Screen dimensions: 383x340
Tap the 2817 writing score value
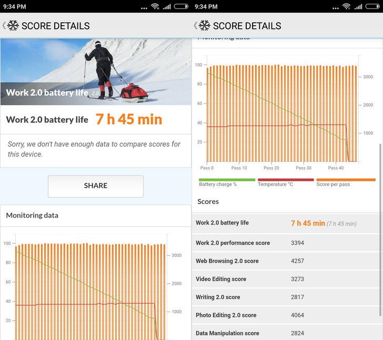(x=298, y=297)
